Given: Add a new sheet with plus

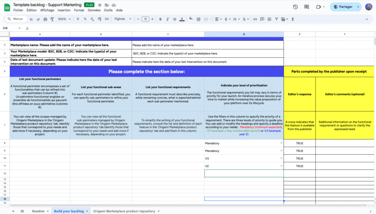Looking at the screenshot, I should 13,211.
